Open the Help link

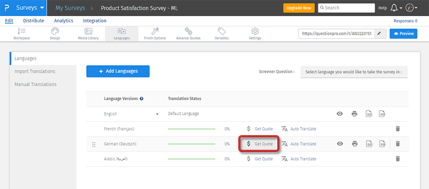[382, 8]
